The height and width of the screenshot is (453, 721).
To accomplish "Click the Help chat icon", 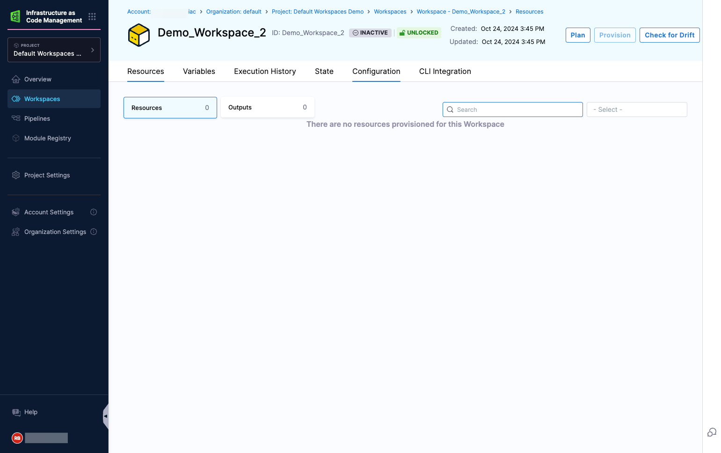I will pyautogui.click(x=16, y=412).
